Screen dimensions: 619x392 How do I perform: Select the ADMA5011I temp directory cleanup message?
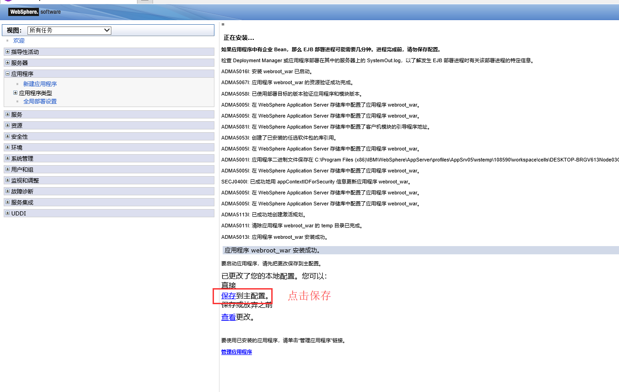[x=292, y=226]
